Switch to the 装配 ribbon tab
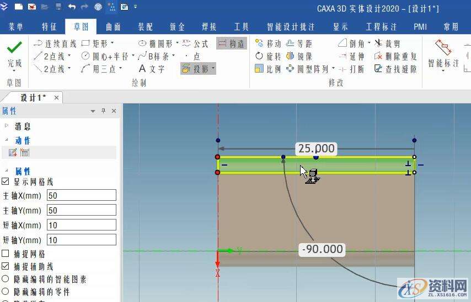The image size is (471, 302). [145, 27]
